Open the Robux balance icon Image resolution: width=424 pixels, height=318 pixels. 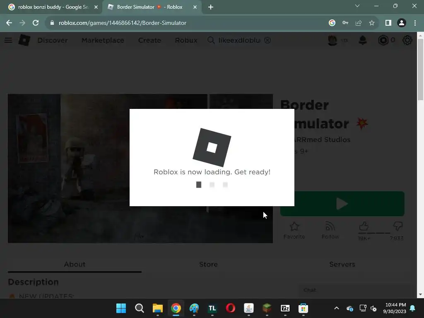click(383, 40)
